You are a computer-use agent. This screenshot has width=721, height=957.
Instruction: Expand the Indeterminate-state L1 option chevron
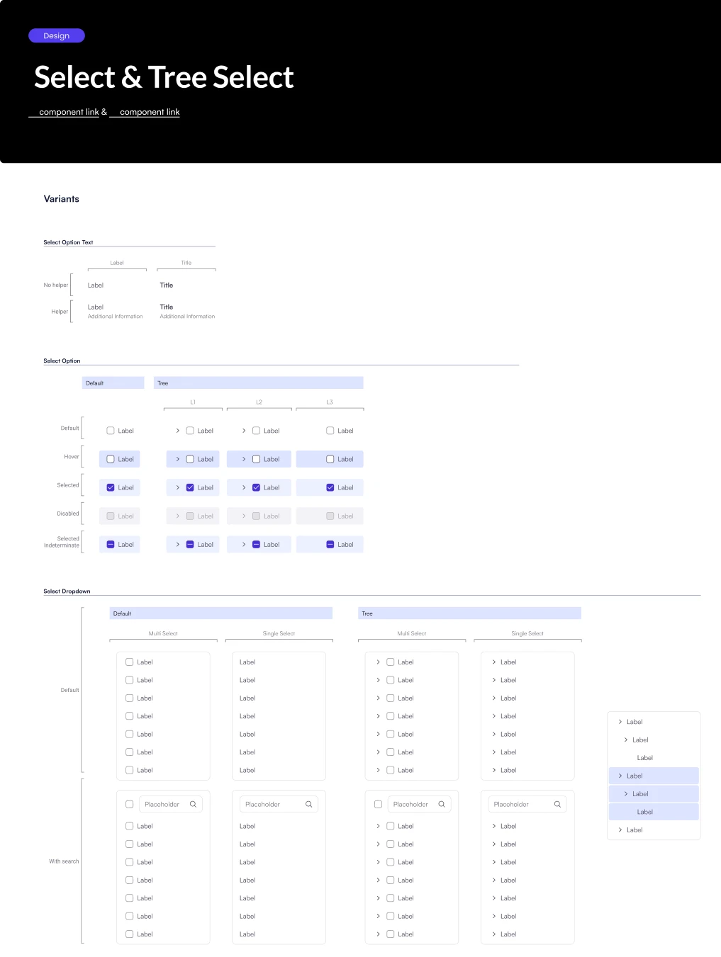coord(178,544)
